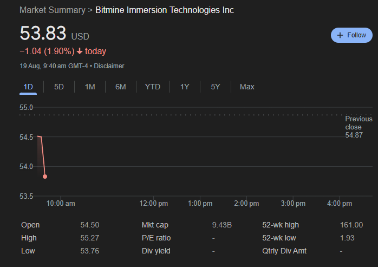Open the Disclaimer link
The width and height of the screenshot is (378, 267).
(x=109, y=66)
